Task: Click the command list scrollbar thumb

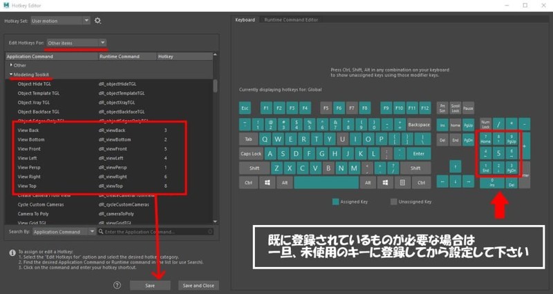Action: click(215, 86)
